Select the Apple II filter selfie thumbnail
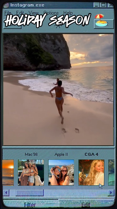The height and width of the screenshot is (209, 117). (x=61, y=172)
